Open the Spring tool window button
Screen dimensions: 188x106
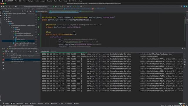click(76, 103)
